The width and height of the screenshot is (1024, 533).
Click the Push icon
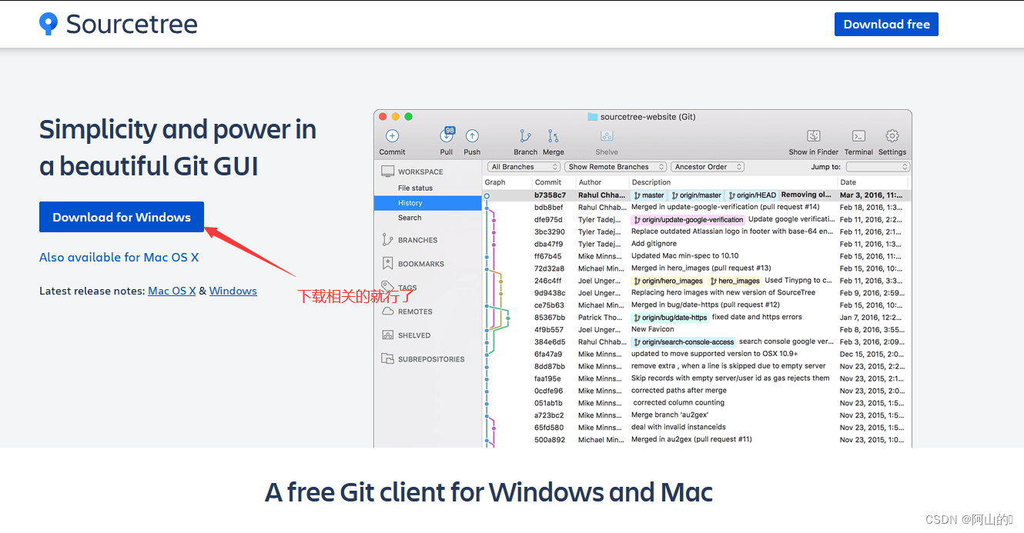[472, 137]
